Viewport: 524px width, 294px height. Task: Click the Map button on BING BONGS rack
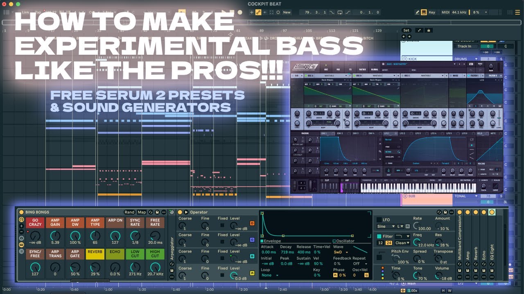tap(142, 212)
